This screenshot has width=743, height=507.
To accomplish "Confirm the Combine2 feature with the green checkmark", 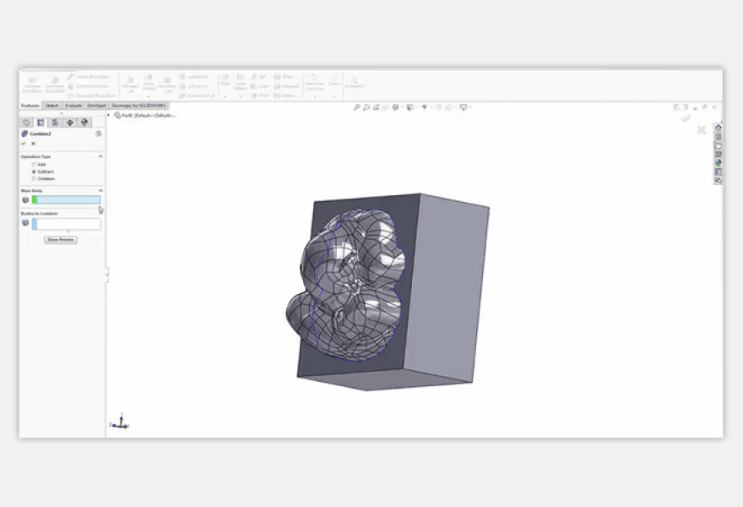I will [x=23, y=143].
